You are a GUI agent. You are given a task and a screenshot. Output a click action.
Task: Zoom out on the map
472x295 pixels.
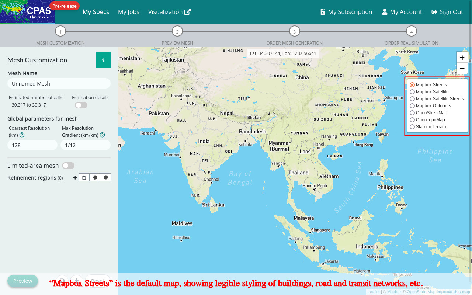pyautogui.click(x=462, y=69)
